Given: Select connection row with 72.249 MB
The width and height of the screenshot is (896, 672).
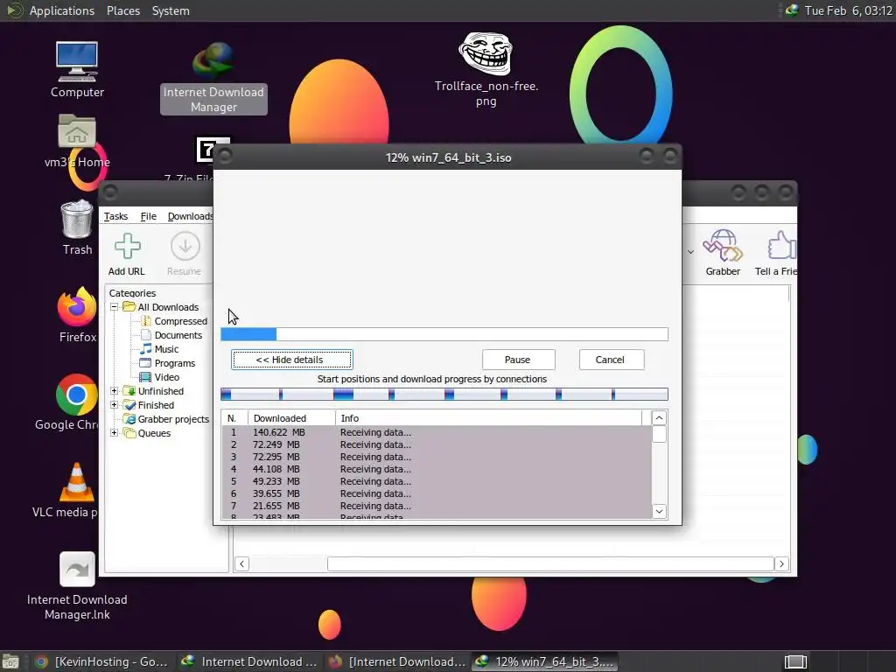Looking at the screenshot, I should click(x=437, y=444).
